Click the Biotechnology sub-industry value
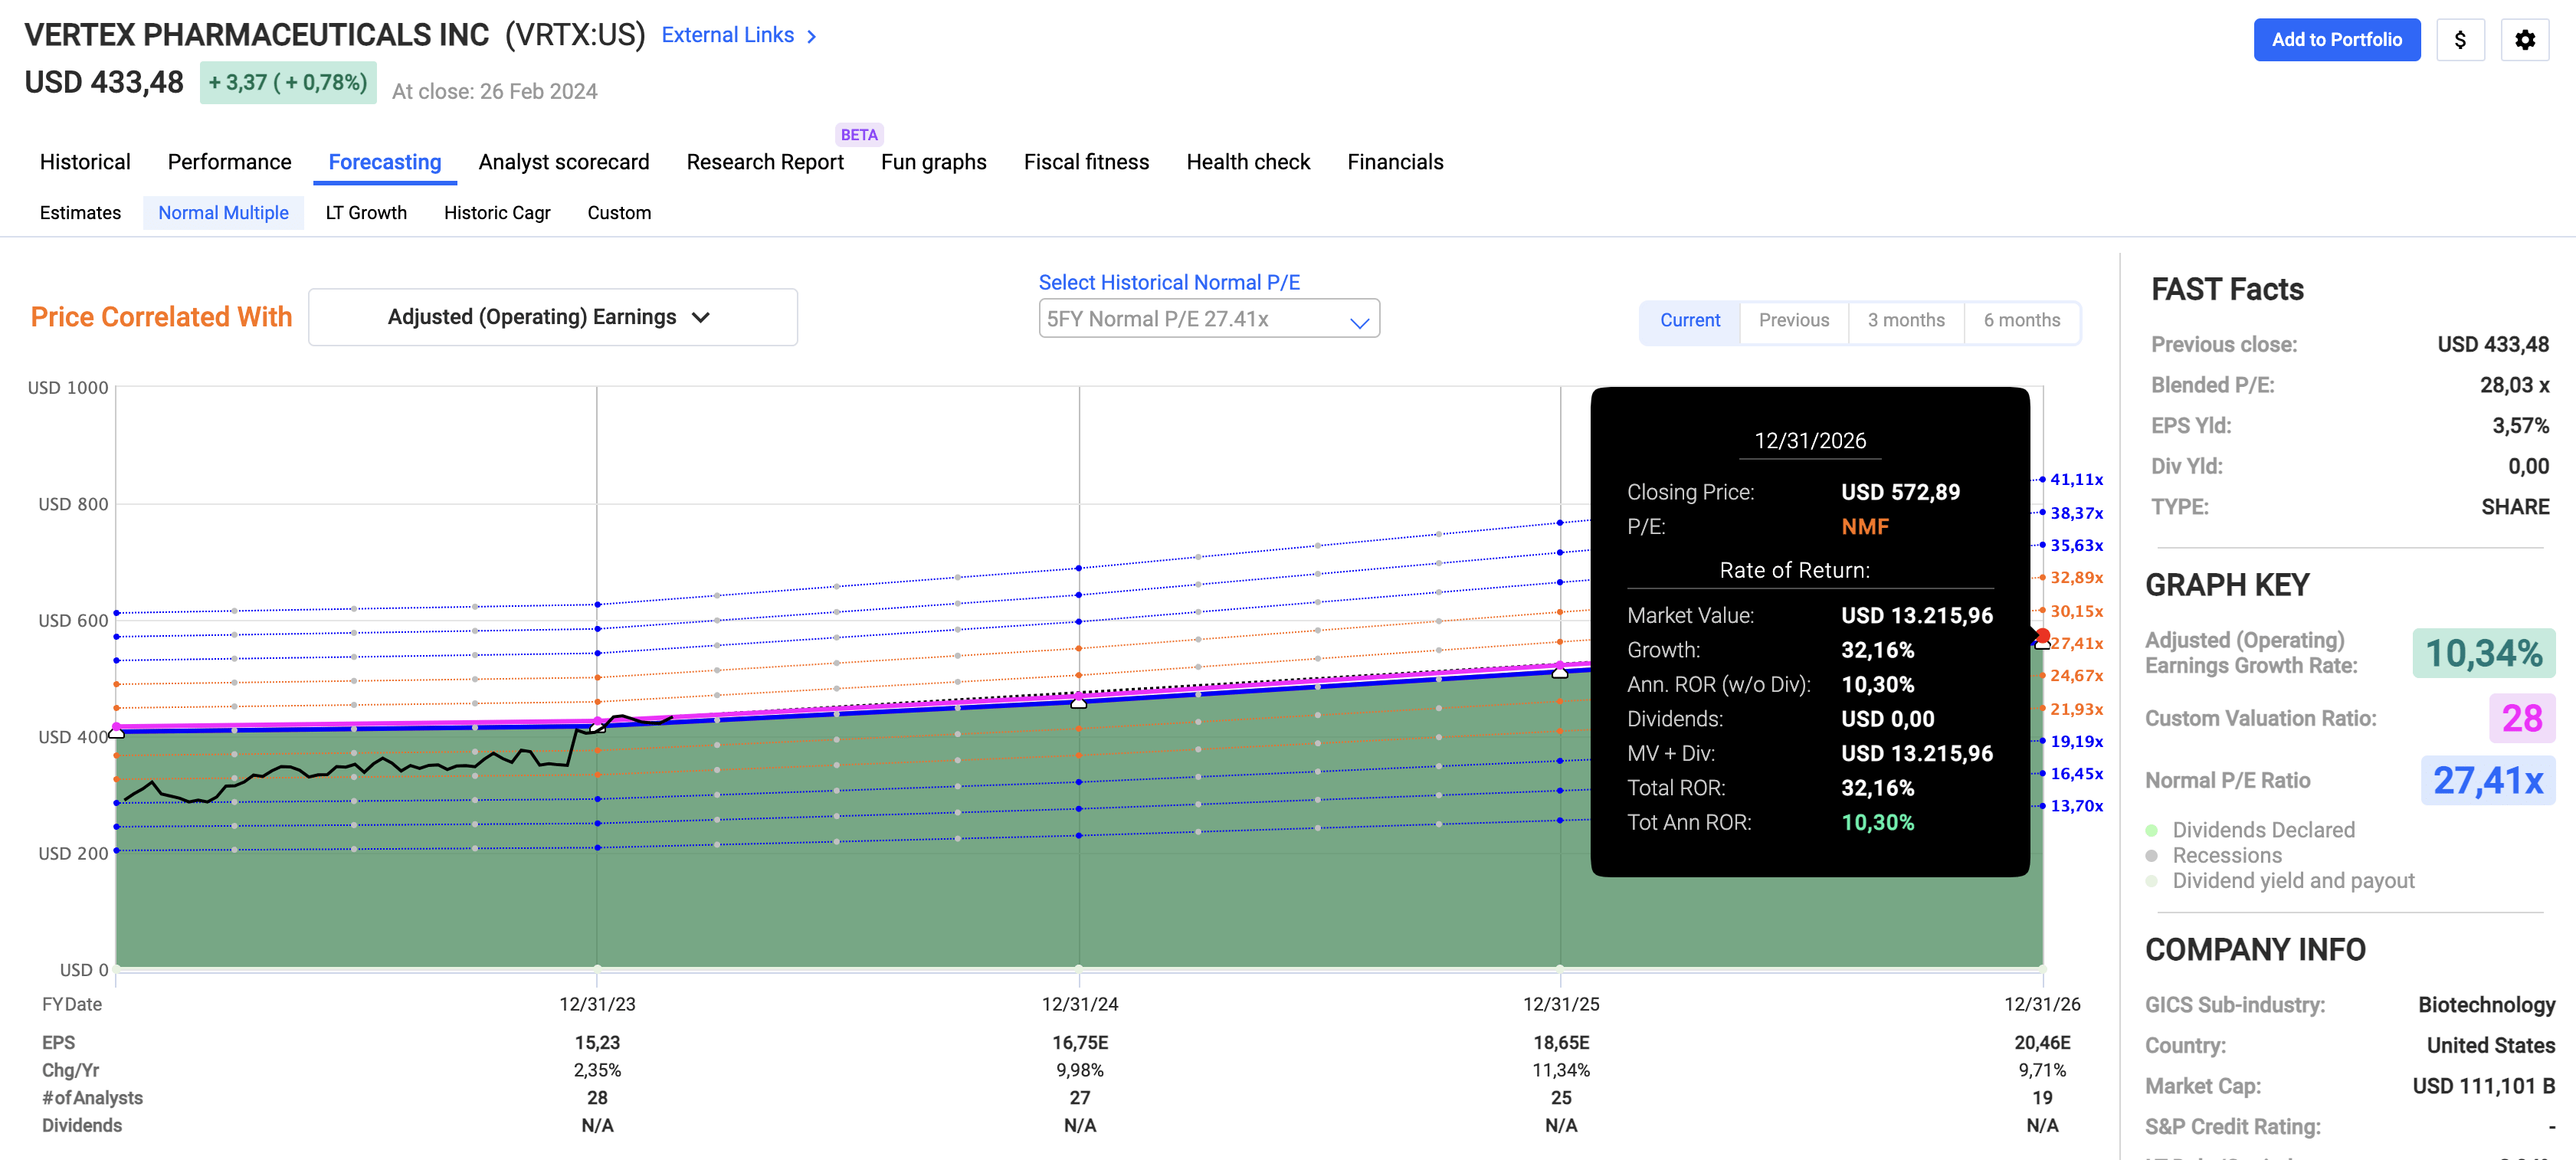Viewport: 2576px width, 1160px height. click(2486, 1005)
